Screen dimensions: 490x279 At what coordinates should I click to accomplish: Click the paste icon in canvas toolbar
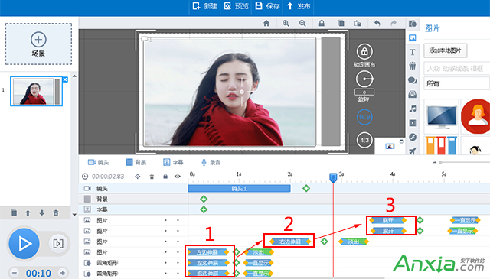click(358, 23)
